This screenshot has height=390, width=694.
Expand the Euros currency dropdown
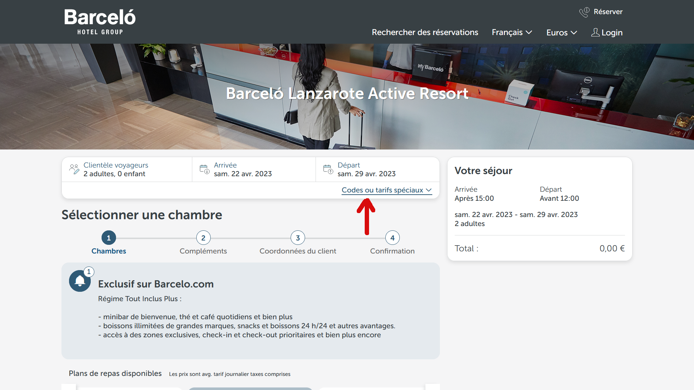tap(562, 32)
